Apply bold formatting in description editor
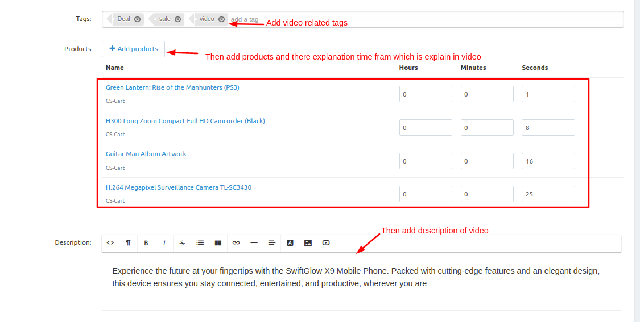 (146, 243)
